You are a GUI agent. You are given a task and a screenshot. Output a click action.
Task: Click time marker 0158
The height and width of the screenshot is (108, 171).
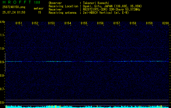(x=133, y=23)
